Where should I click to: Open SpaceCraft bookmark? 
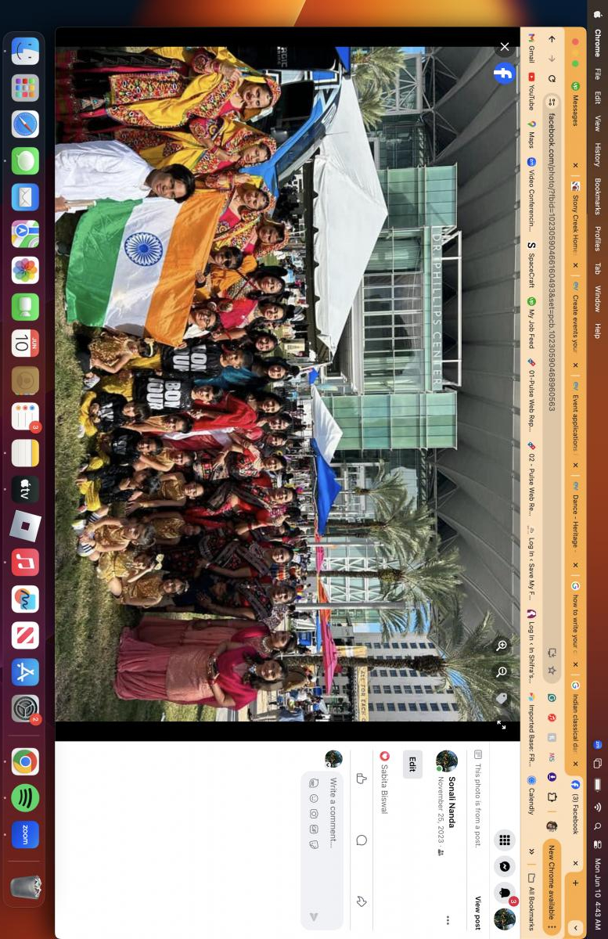[x=531, y=263]
